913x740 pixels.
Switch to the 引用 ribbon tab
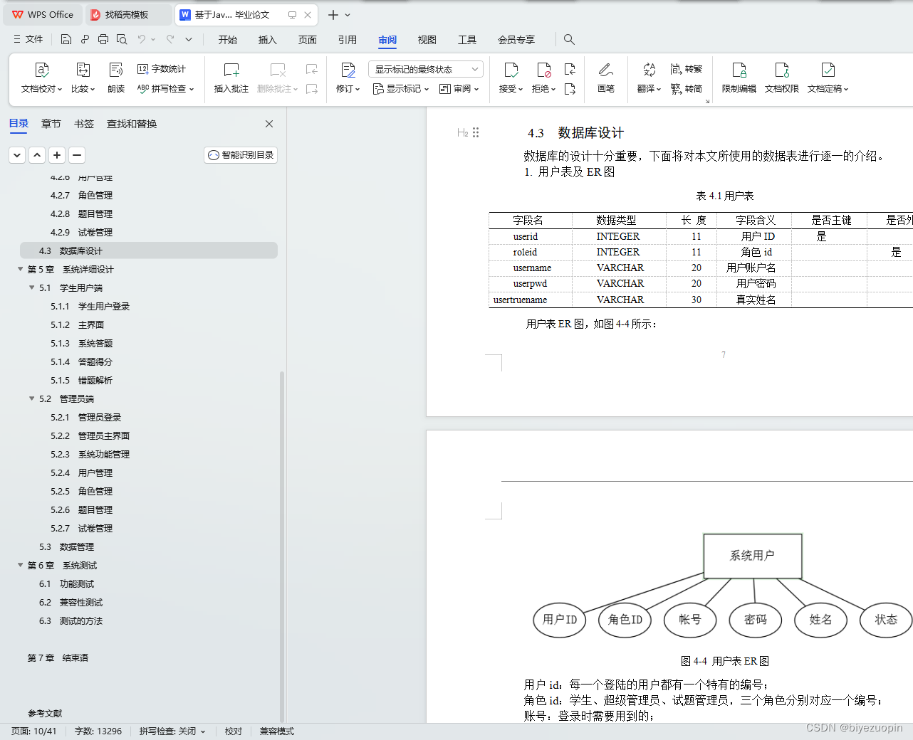click(348, 40)
